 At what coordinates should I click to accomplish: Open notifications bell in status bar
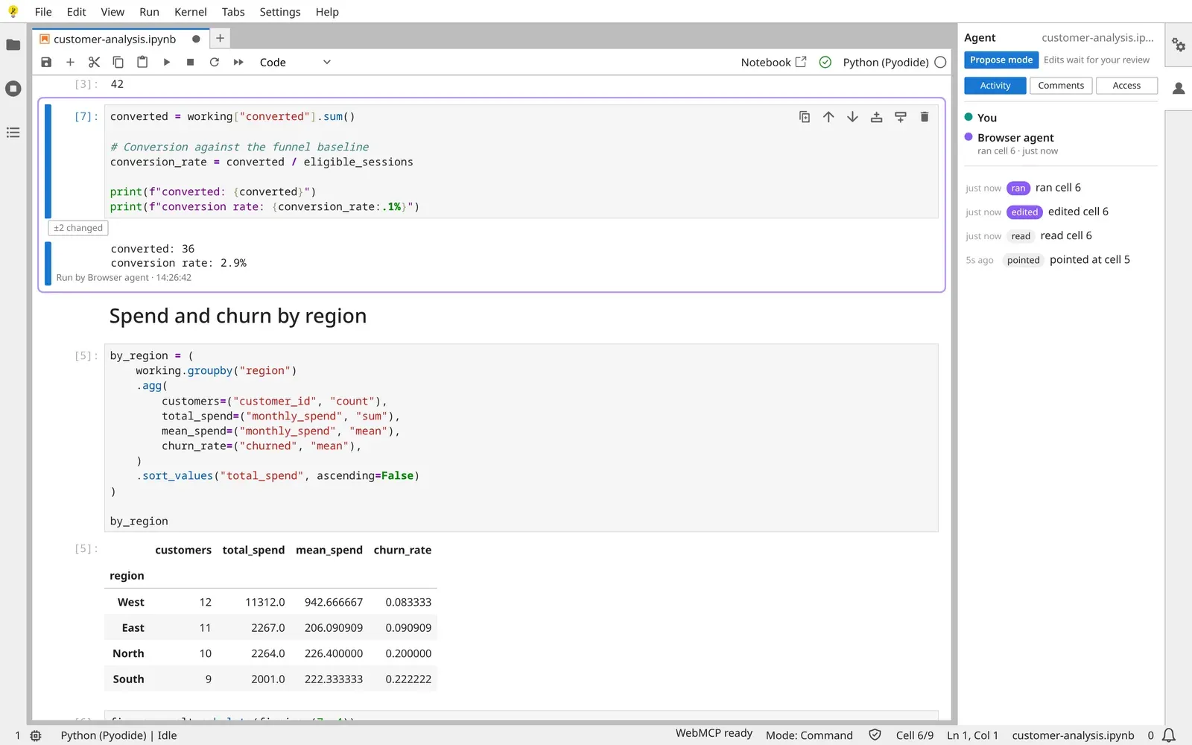1169,735
